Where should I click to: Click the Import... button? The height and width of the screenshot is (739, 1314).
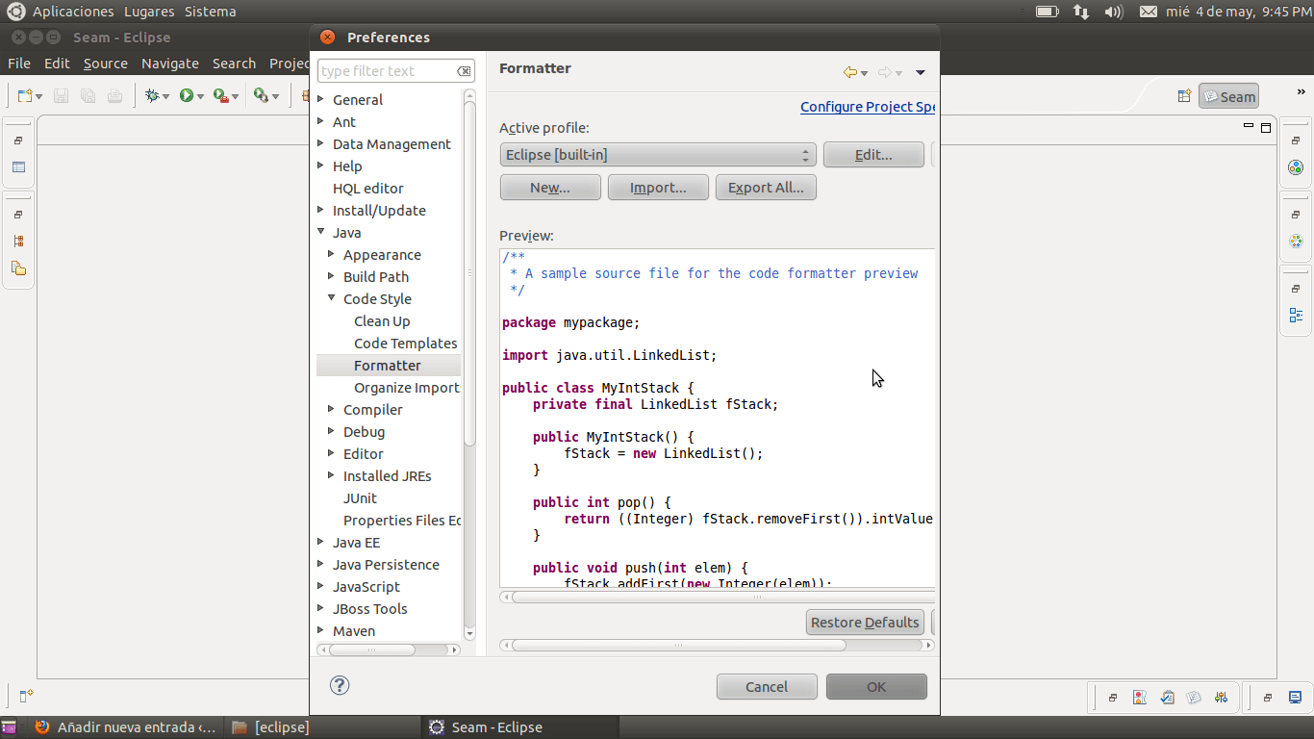(658, 188)
